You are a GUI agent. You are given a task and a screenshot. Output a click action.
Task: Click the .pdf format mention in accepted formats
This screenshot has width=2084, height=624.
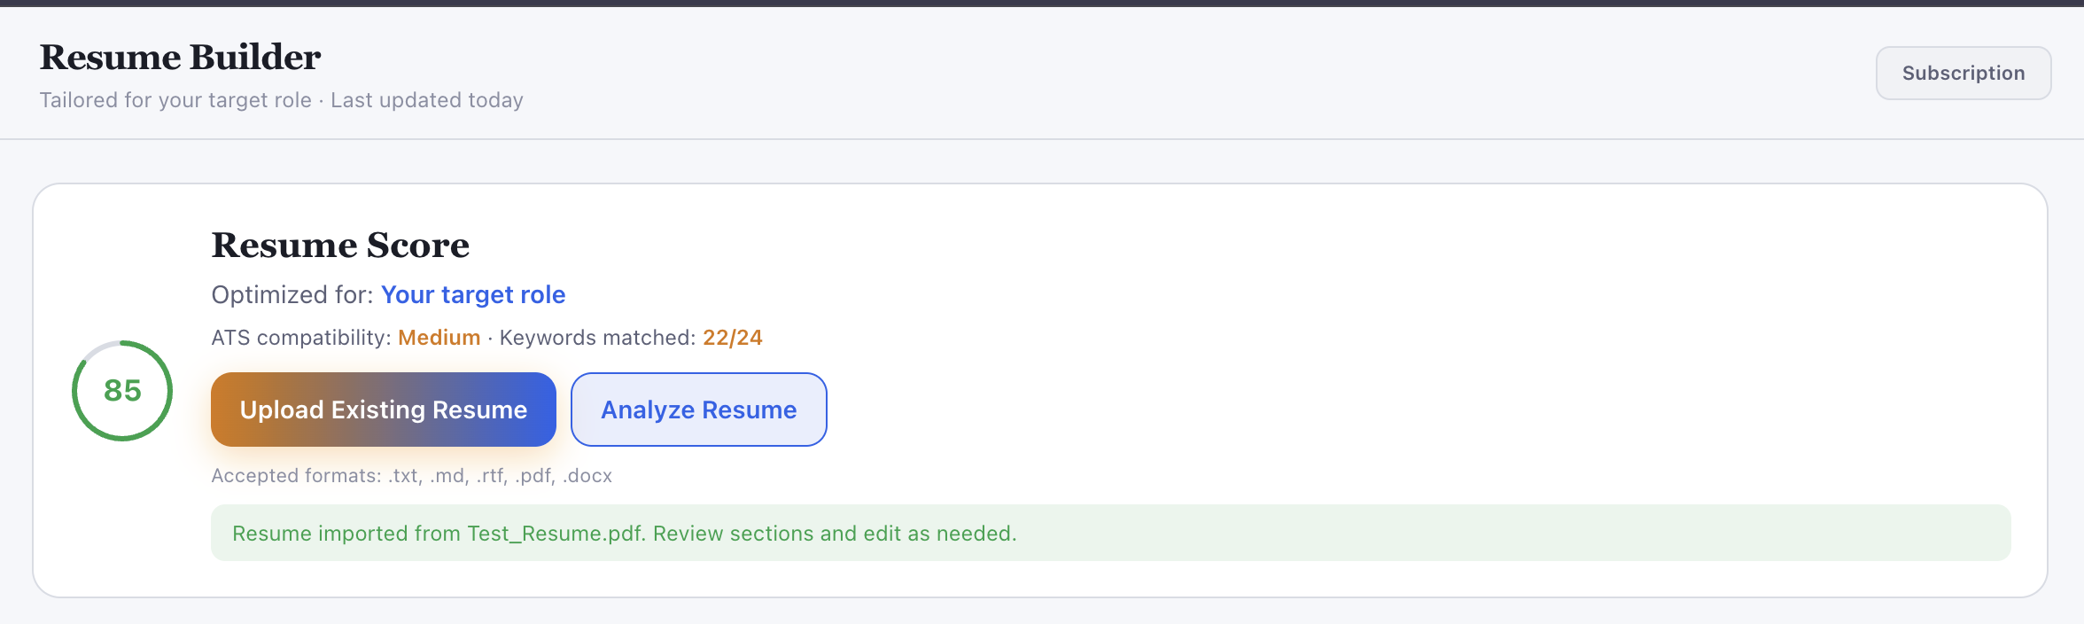(x=532, y=475)
